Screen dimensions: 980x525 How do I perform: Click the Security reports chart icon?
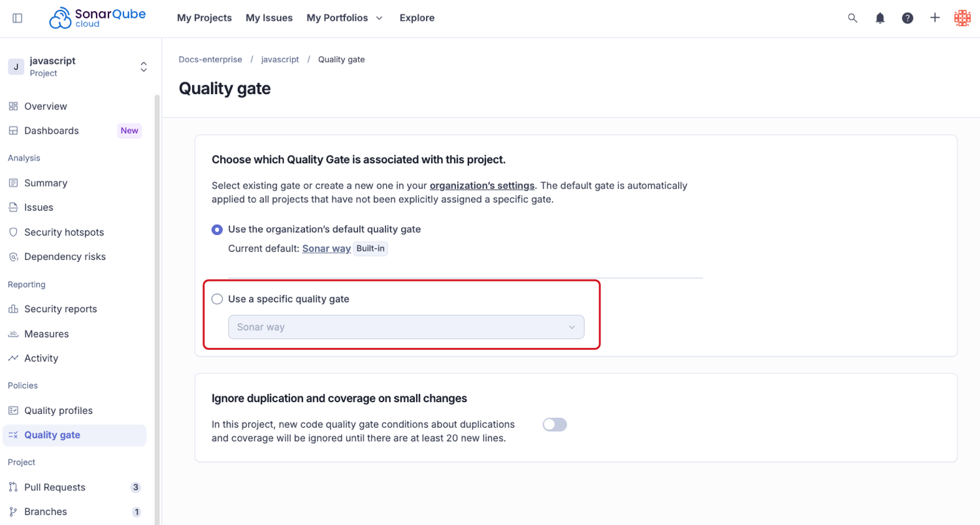pyautogui.click(x=13, y=309)
